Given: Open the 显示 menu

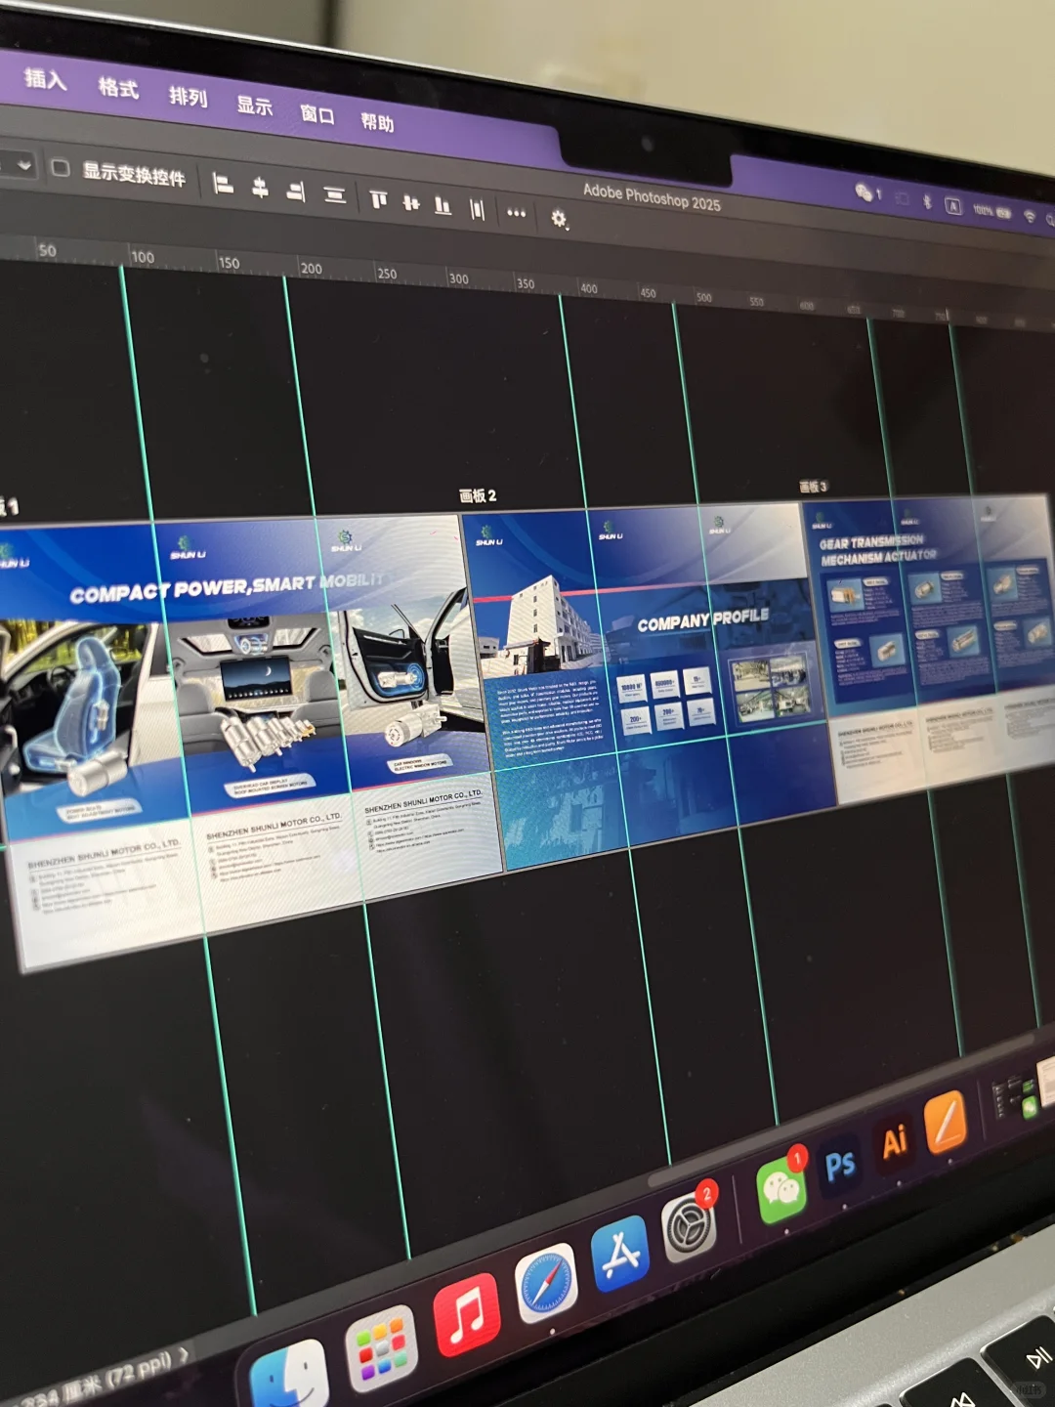Looking at the screenshot, I should (x=255, y=105).
